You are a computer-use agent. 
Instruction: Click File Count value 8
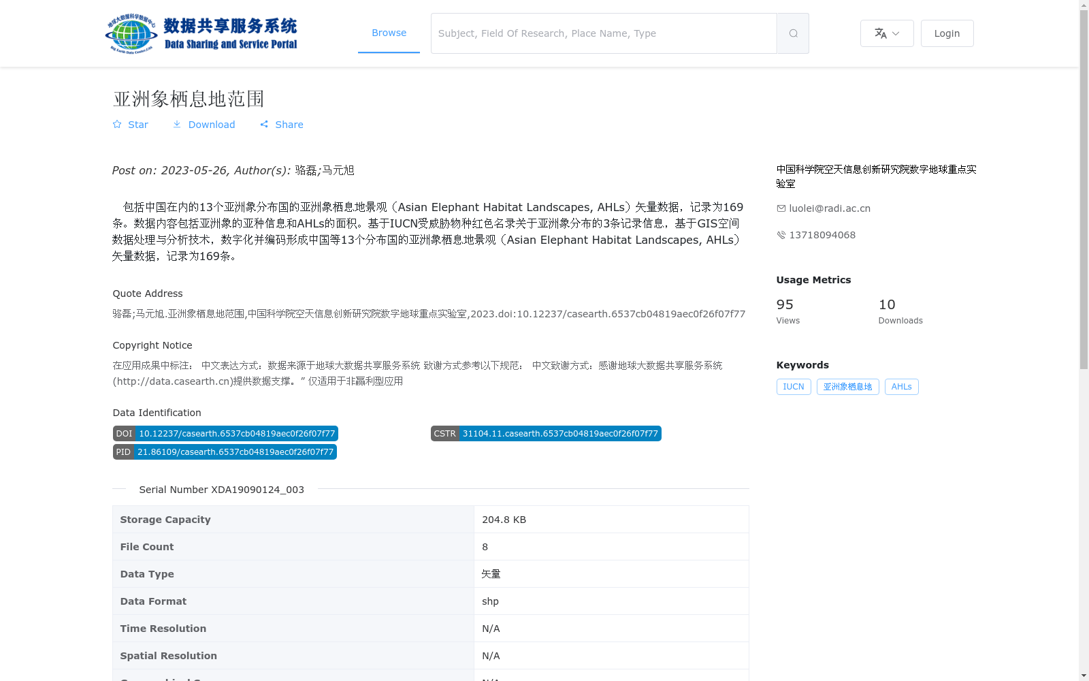(485, 547)
